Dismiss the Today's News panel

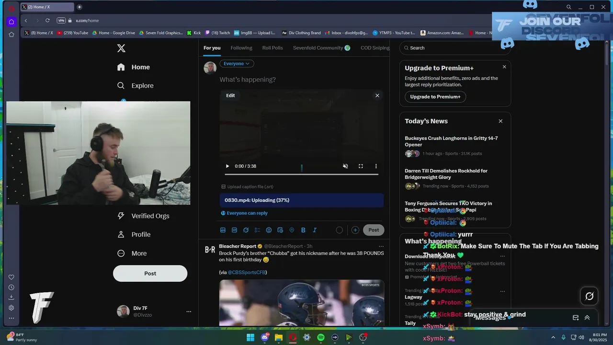(x=500, y=121)
